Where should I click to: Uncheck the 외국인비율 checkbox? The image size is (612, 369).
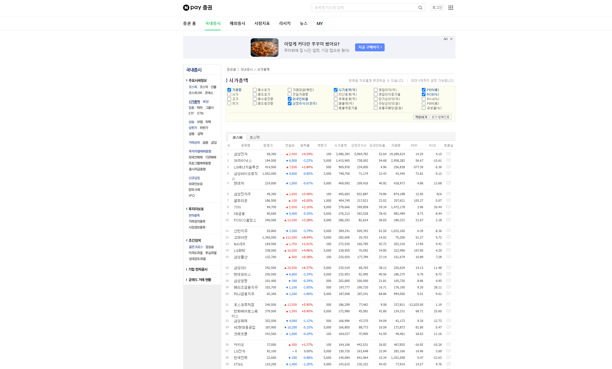coord(290,99)
